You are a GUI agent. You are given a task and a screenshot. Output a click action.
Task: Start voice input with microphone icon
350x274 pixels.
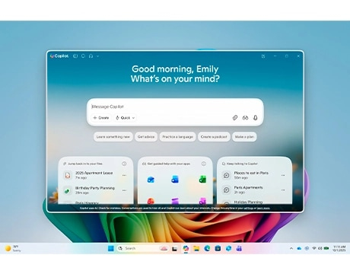[256, 118]
